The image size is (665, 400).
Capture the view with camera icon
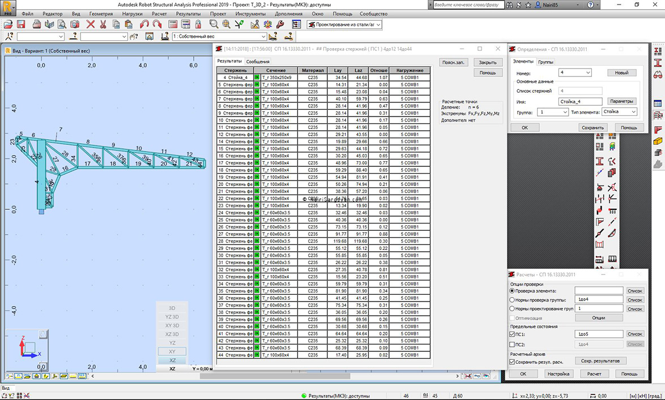[75, 24]
